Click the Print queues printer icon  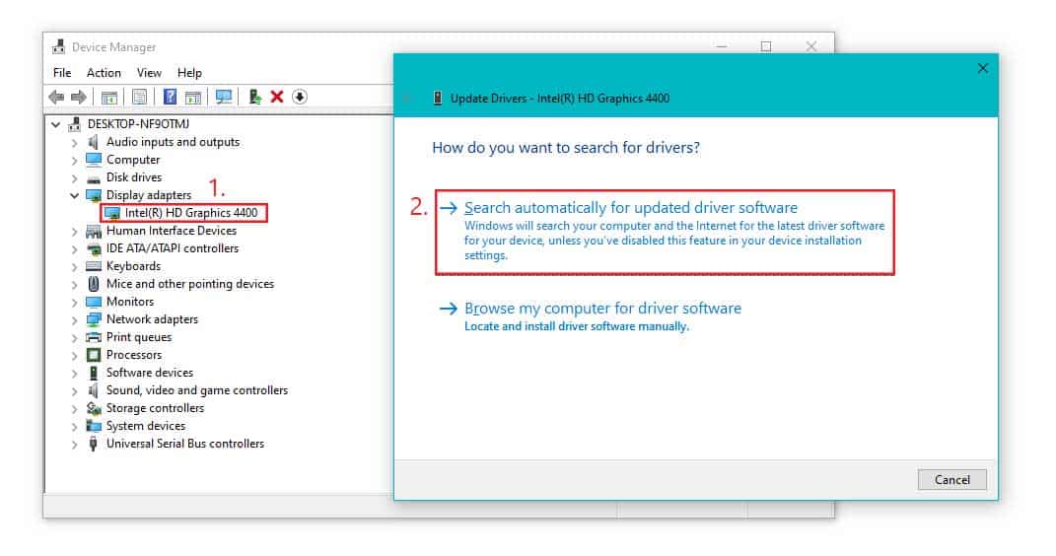(94, 337)
